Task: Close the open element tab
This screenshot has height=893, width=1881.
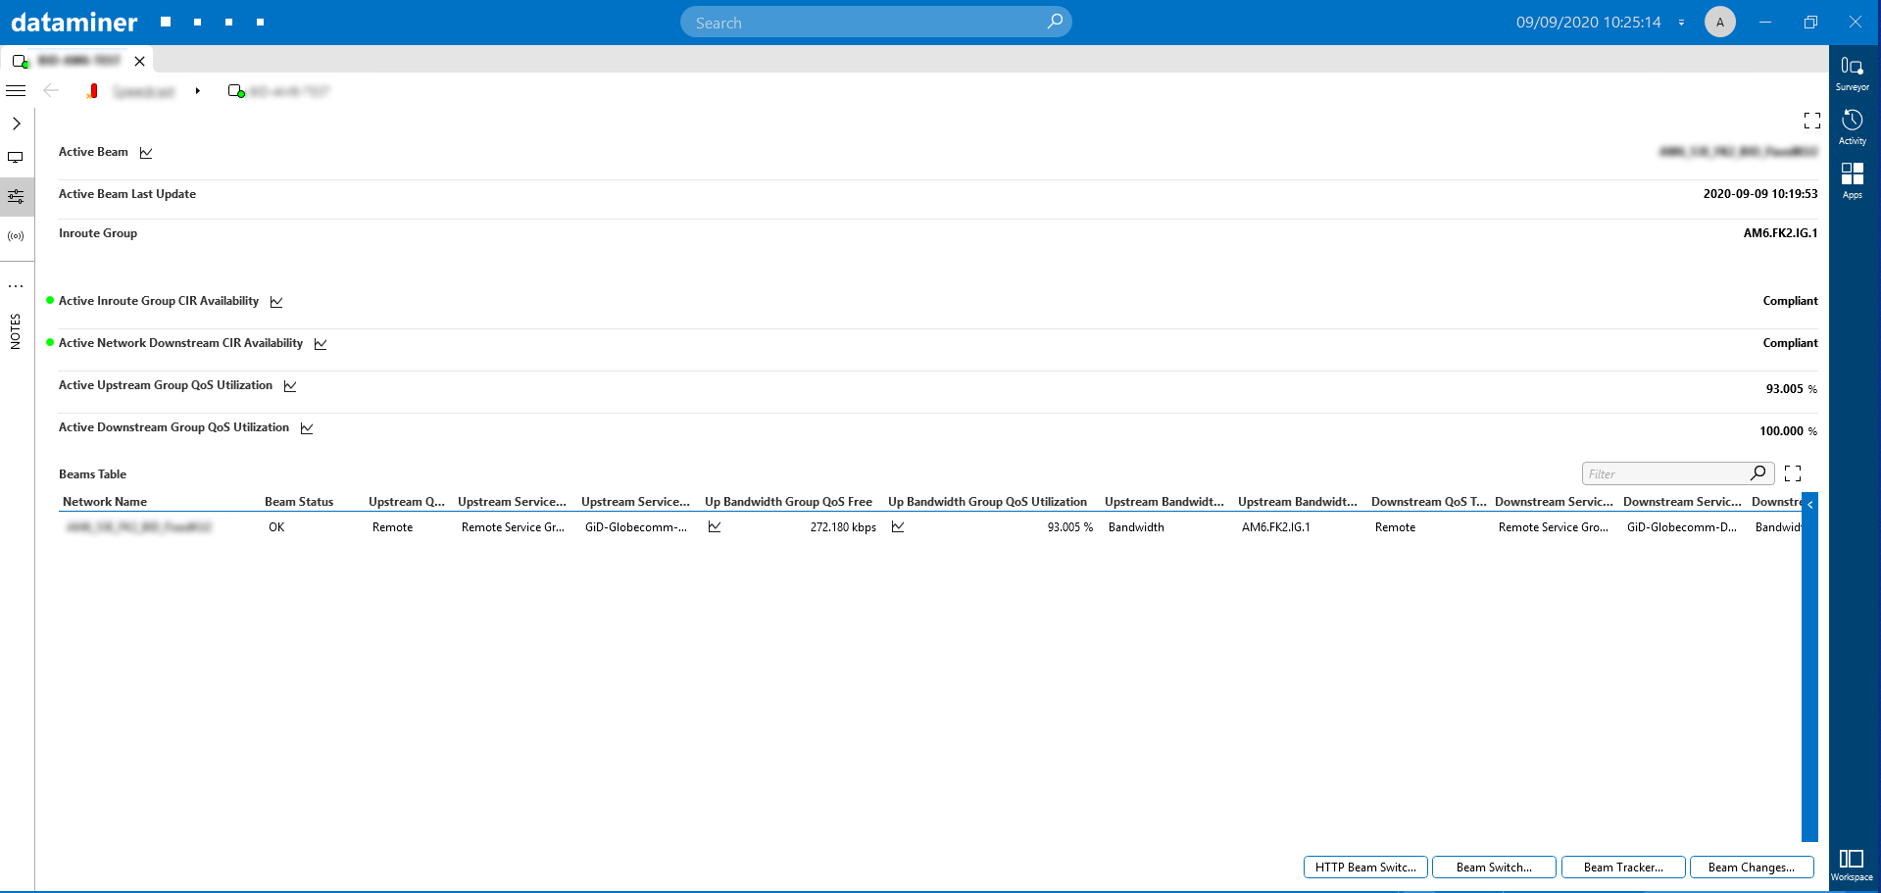Action: point(140,61)
